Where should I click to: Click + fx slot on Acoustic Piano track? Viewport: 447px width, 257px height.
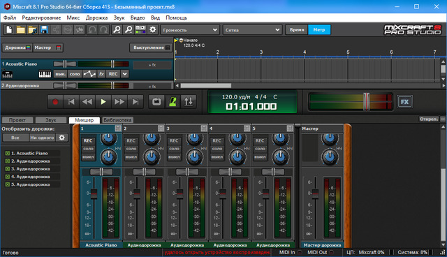tap(152, 65)
